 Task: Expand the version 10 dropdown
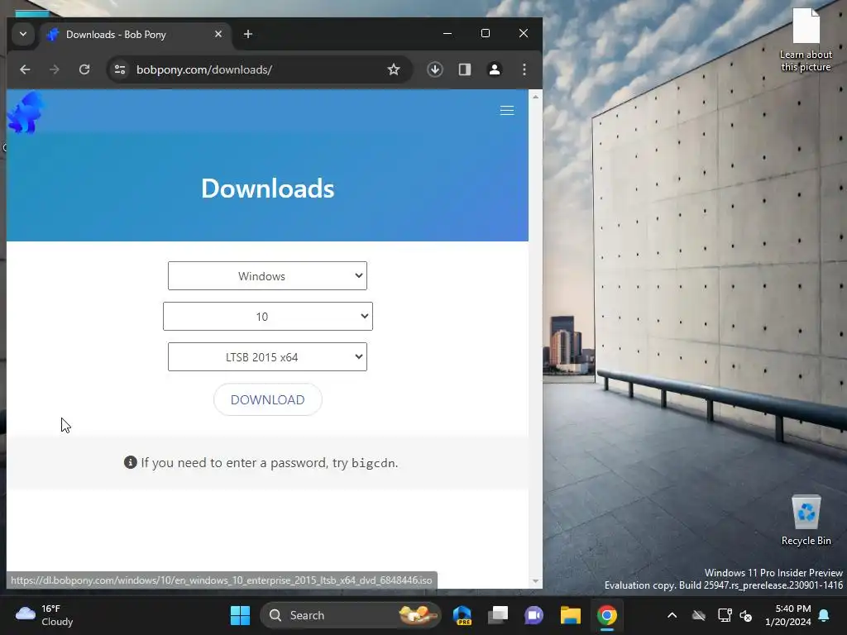(x=268, y=317)
